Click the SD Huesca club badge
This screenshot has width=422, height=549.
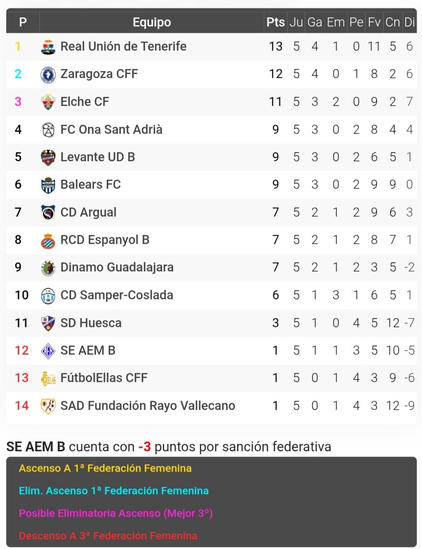click(x=48, y=323)
